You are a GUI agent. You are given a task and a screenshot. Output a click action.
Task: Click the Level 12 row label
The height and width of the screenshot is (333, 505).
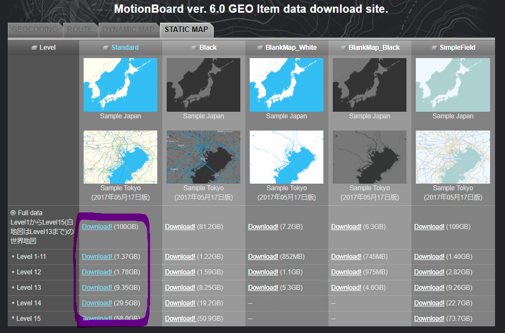coord(29,272)
